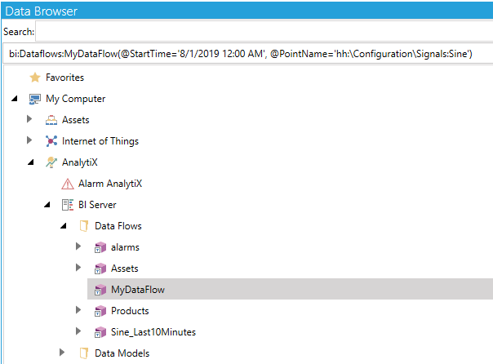
Task: Click the BI Server icon
Action: point(67,205)
